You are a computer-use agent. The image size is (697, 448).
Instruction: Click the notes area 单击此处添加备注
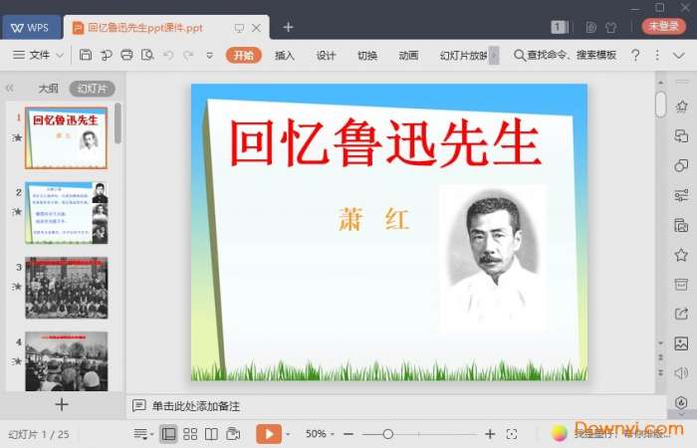coord(195,406)
